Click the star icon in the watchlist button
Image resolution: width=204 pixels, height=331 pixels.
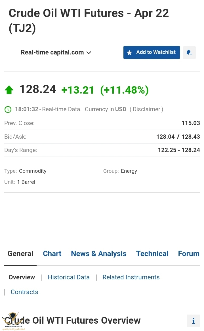pyautogui.click(x=129, y=53)
